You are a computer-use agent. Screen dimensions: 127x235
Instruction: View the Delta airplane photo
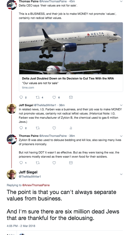pos(71,48)
